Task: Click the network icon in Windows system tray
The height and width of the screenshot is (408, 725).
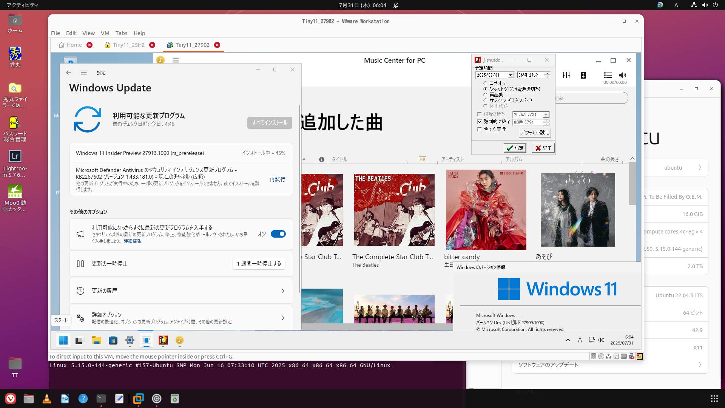Action: click(x=592, y=340)
